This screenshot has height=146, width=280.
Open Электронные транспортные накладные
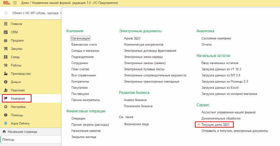point(152,81)
